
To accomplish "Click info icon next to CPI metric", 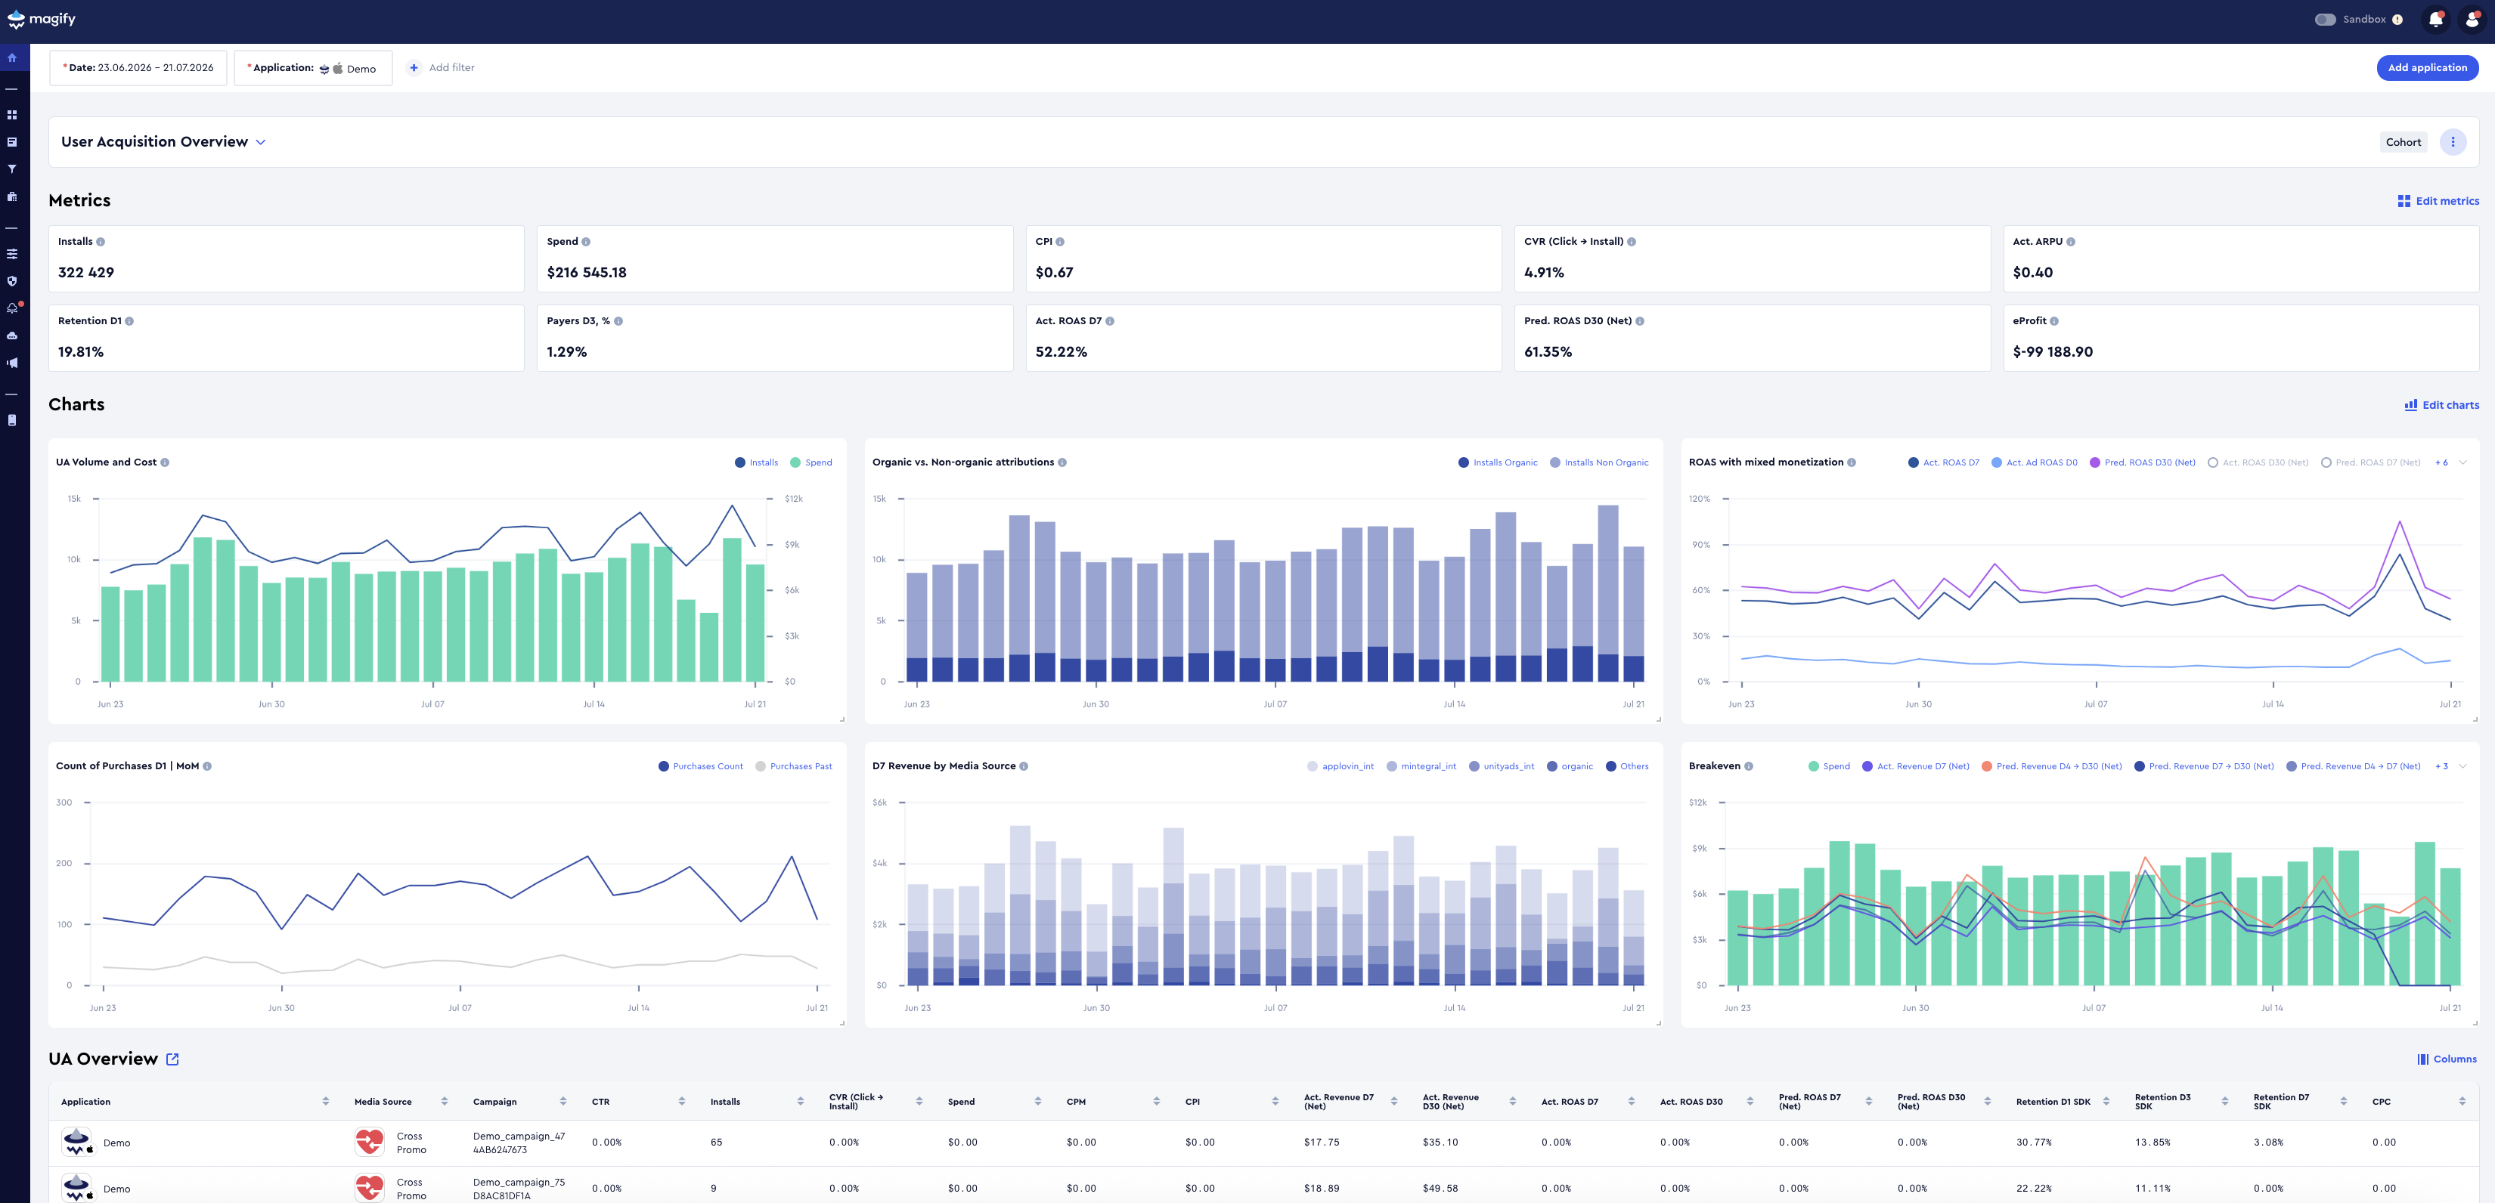I will [1059, 242].
